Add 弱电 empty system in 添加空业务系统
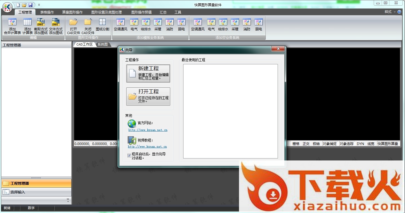The image size is (405, 213). point(259,25)
